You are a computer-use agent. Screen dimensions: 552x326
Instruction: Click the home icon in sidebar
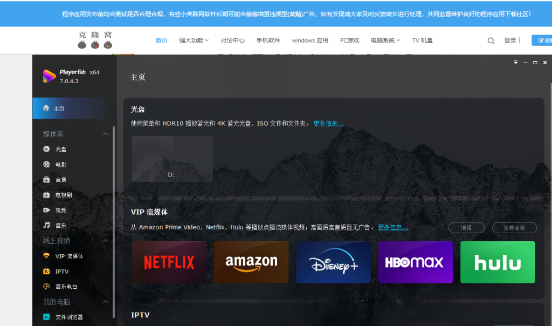(46, 108)
